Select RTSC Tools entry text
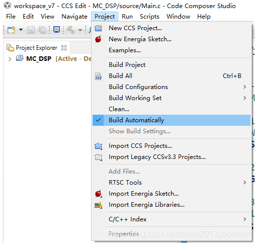The image size is (255, 243). [x=125, y=183]
